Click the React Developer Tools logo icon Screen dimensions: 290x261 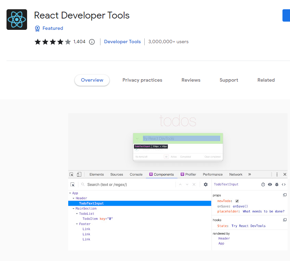point(17,20)
